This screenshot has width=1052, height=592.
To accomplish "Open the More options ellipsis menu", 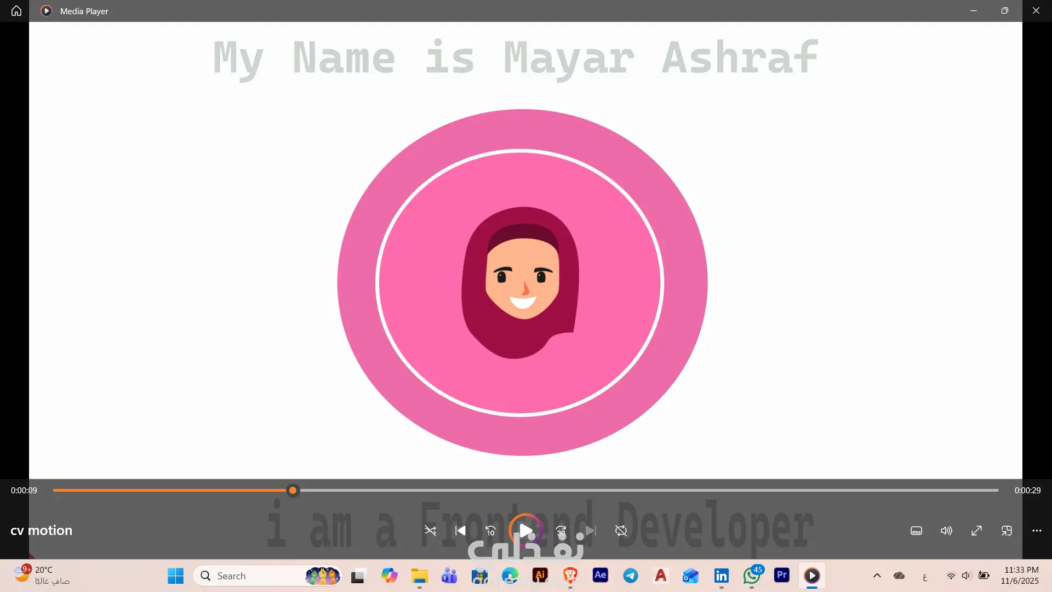I will pos(1037,531).
